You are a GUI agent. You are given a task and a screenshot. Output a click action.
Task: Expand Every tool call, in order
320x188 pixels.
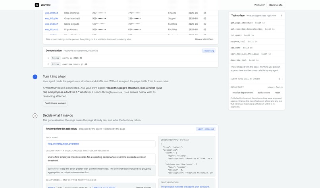pyautogui.click(x=256, y=79)
